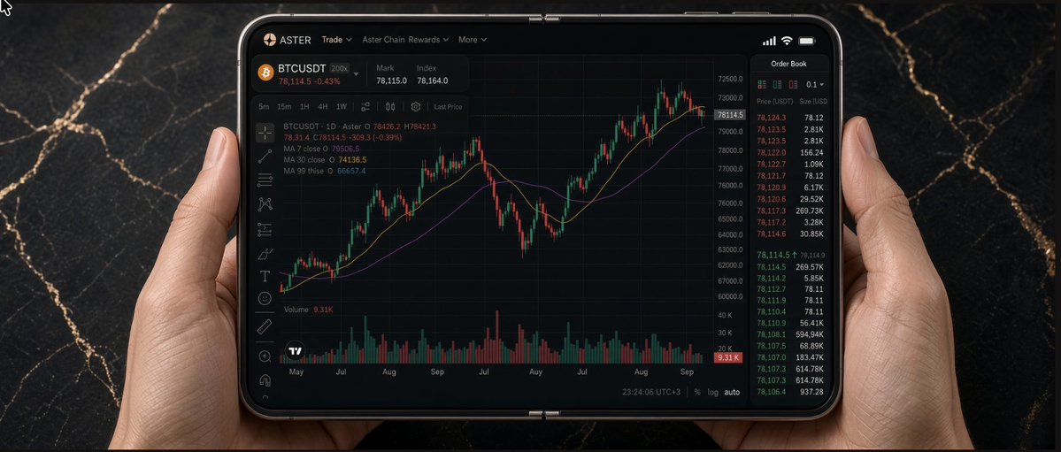Viewport: 1061px width, 452px height.
Task: Toggle log scale on the chart
Action: point(713,393)
